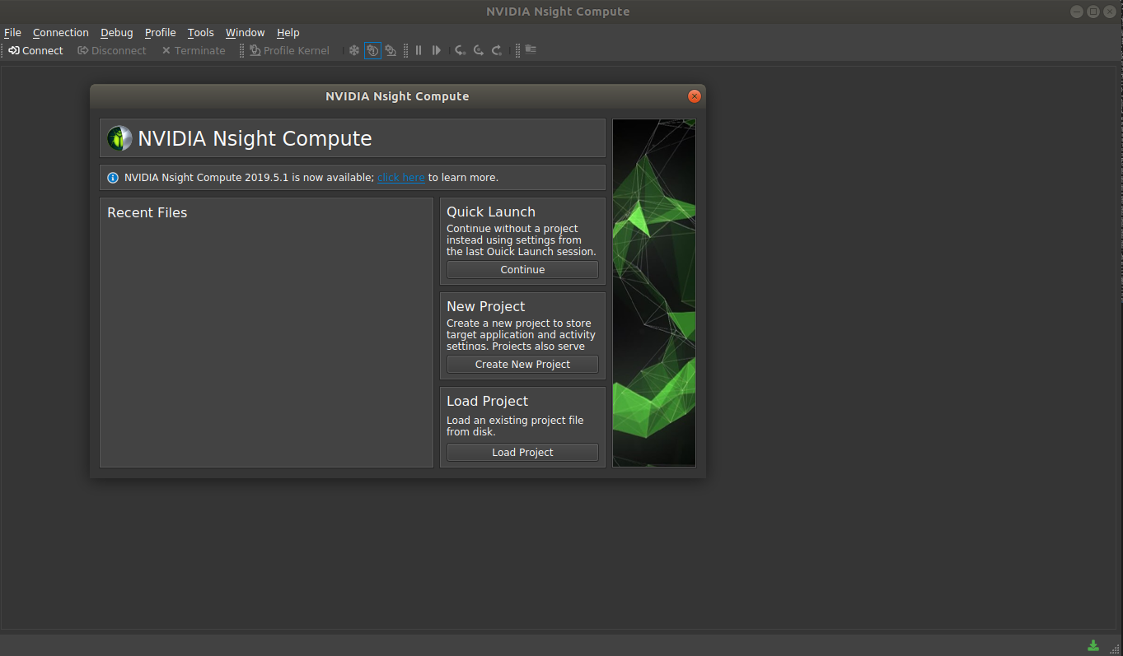Viewport: 1123px width, 656px height.
Task: Click the Step Out arrow icon
Action: pyautogui.click(x=497, y=50)
